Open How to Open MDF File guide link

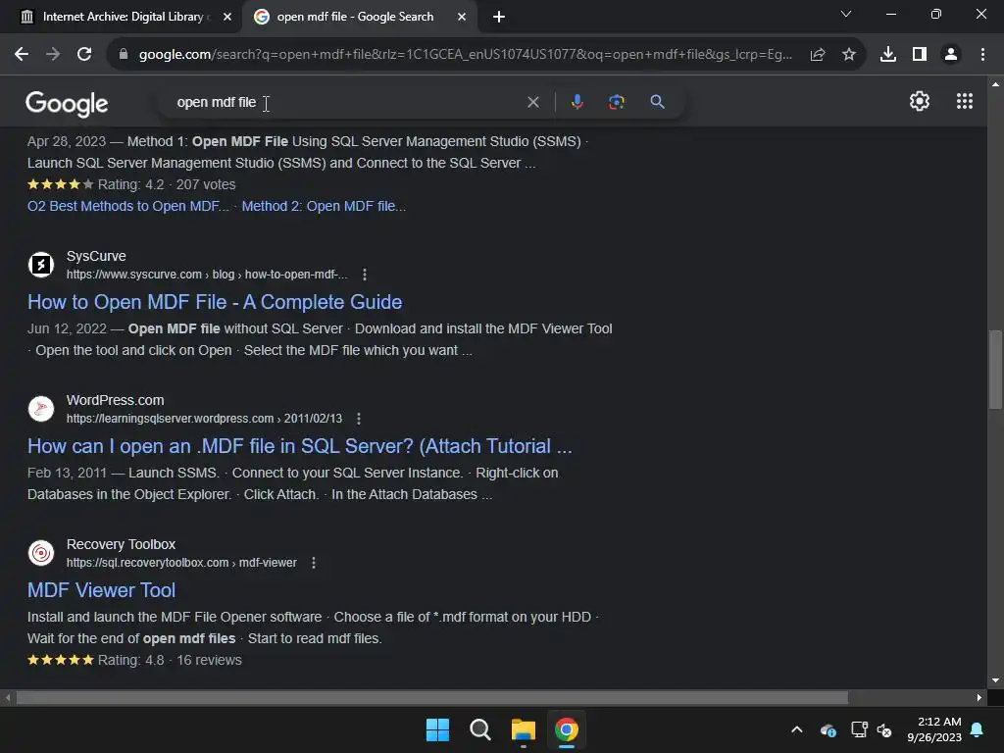click(x=215, y=302)
